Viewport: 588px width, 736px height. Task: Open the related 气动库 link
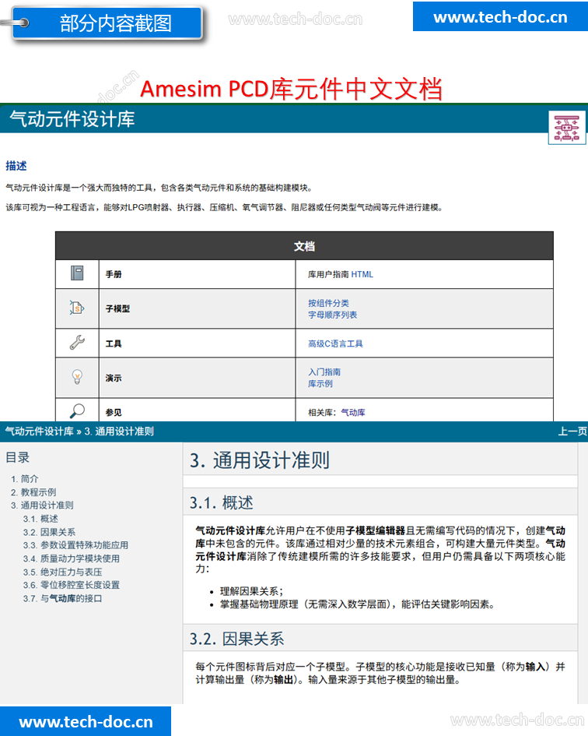(x=353, y=413)
